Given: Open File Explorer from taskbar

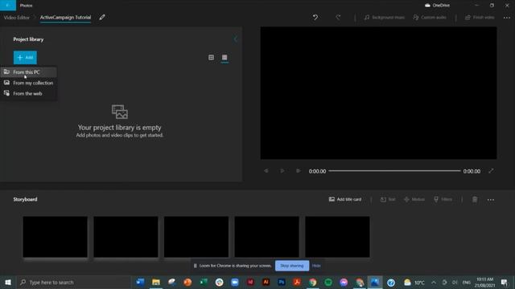Looking at the screenshot, I should tap(156, 282).
